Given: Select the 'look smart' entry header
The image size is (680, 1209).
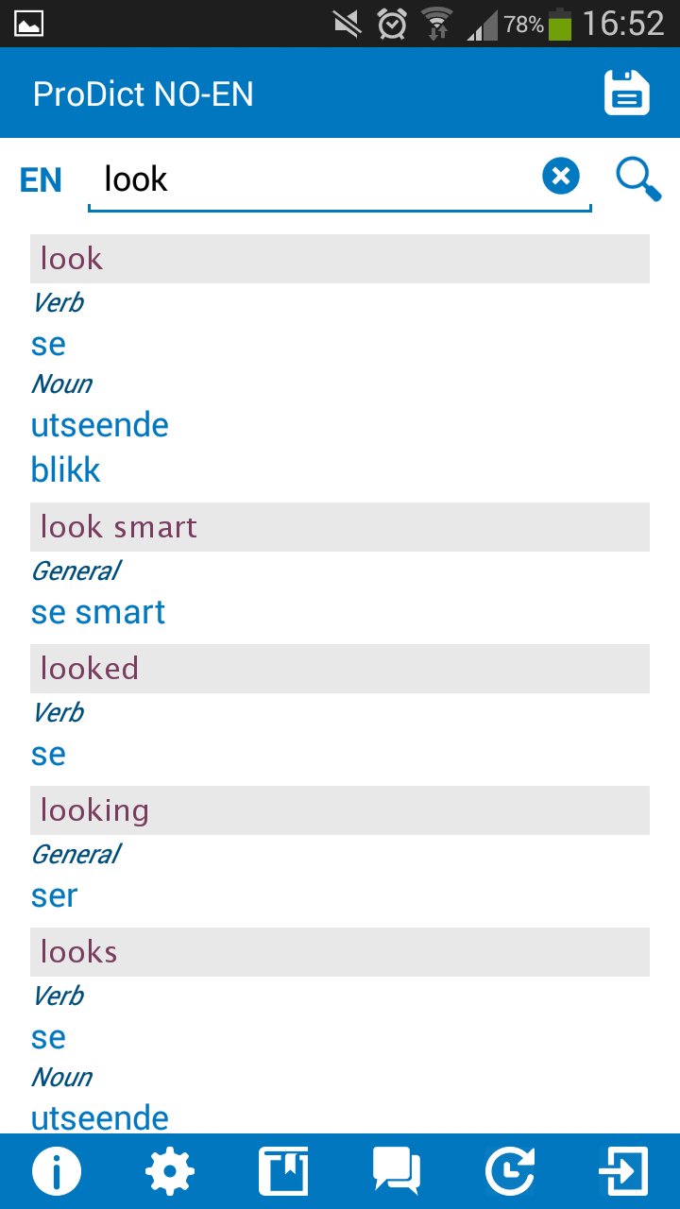Looking at the screenshot, I should 340,527.
